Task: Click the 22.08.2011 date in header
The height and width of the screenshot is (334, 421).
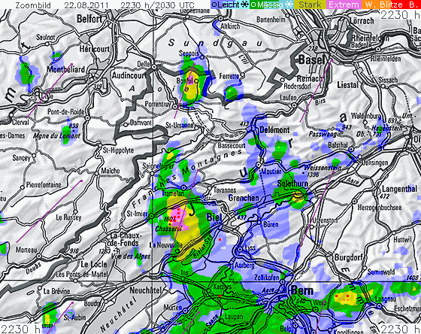Action: coord(86,5)
